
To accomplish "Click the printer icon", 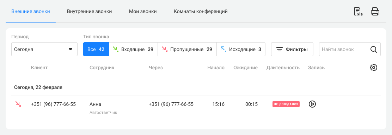I will click(x=375, y=12).
